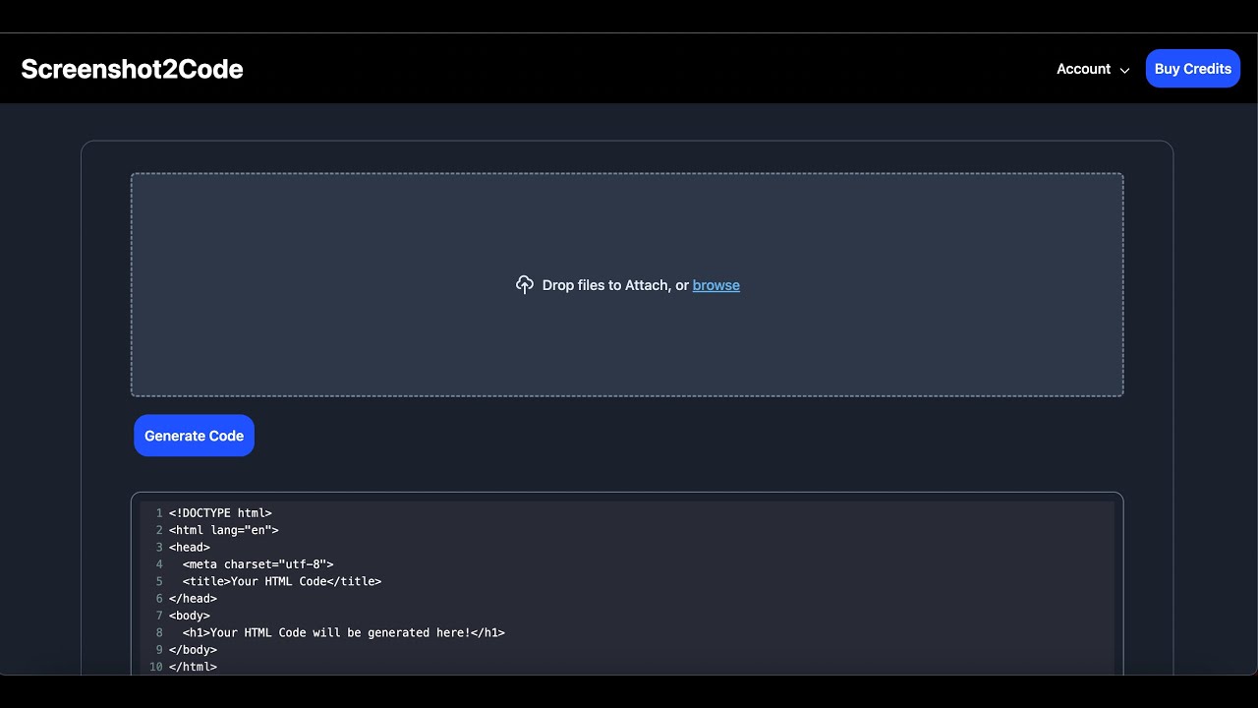
Task: Click the browse link to attach files
Action: pyautogui.click(x=715, y=285)
